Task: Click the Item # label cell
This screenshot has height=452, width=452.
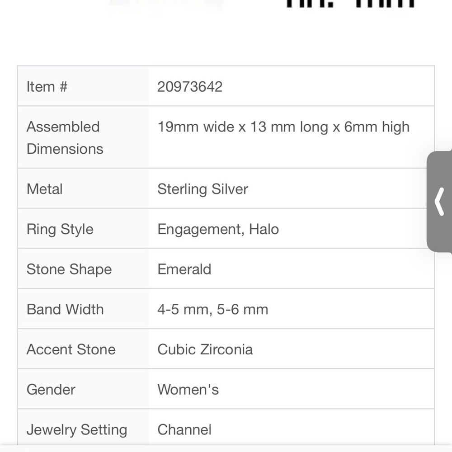Action: pos(47,86)
